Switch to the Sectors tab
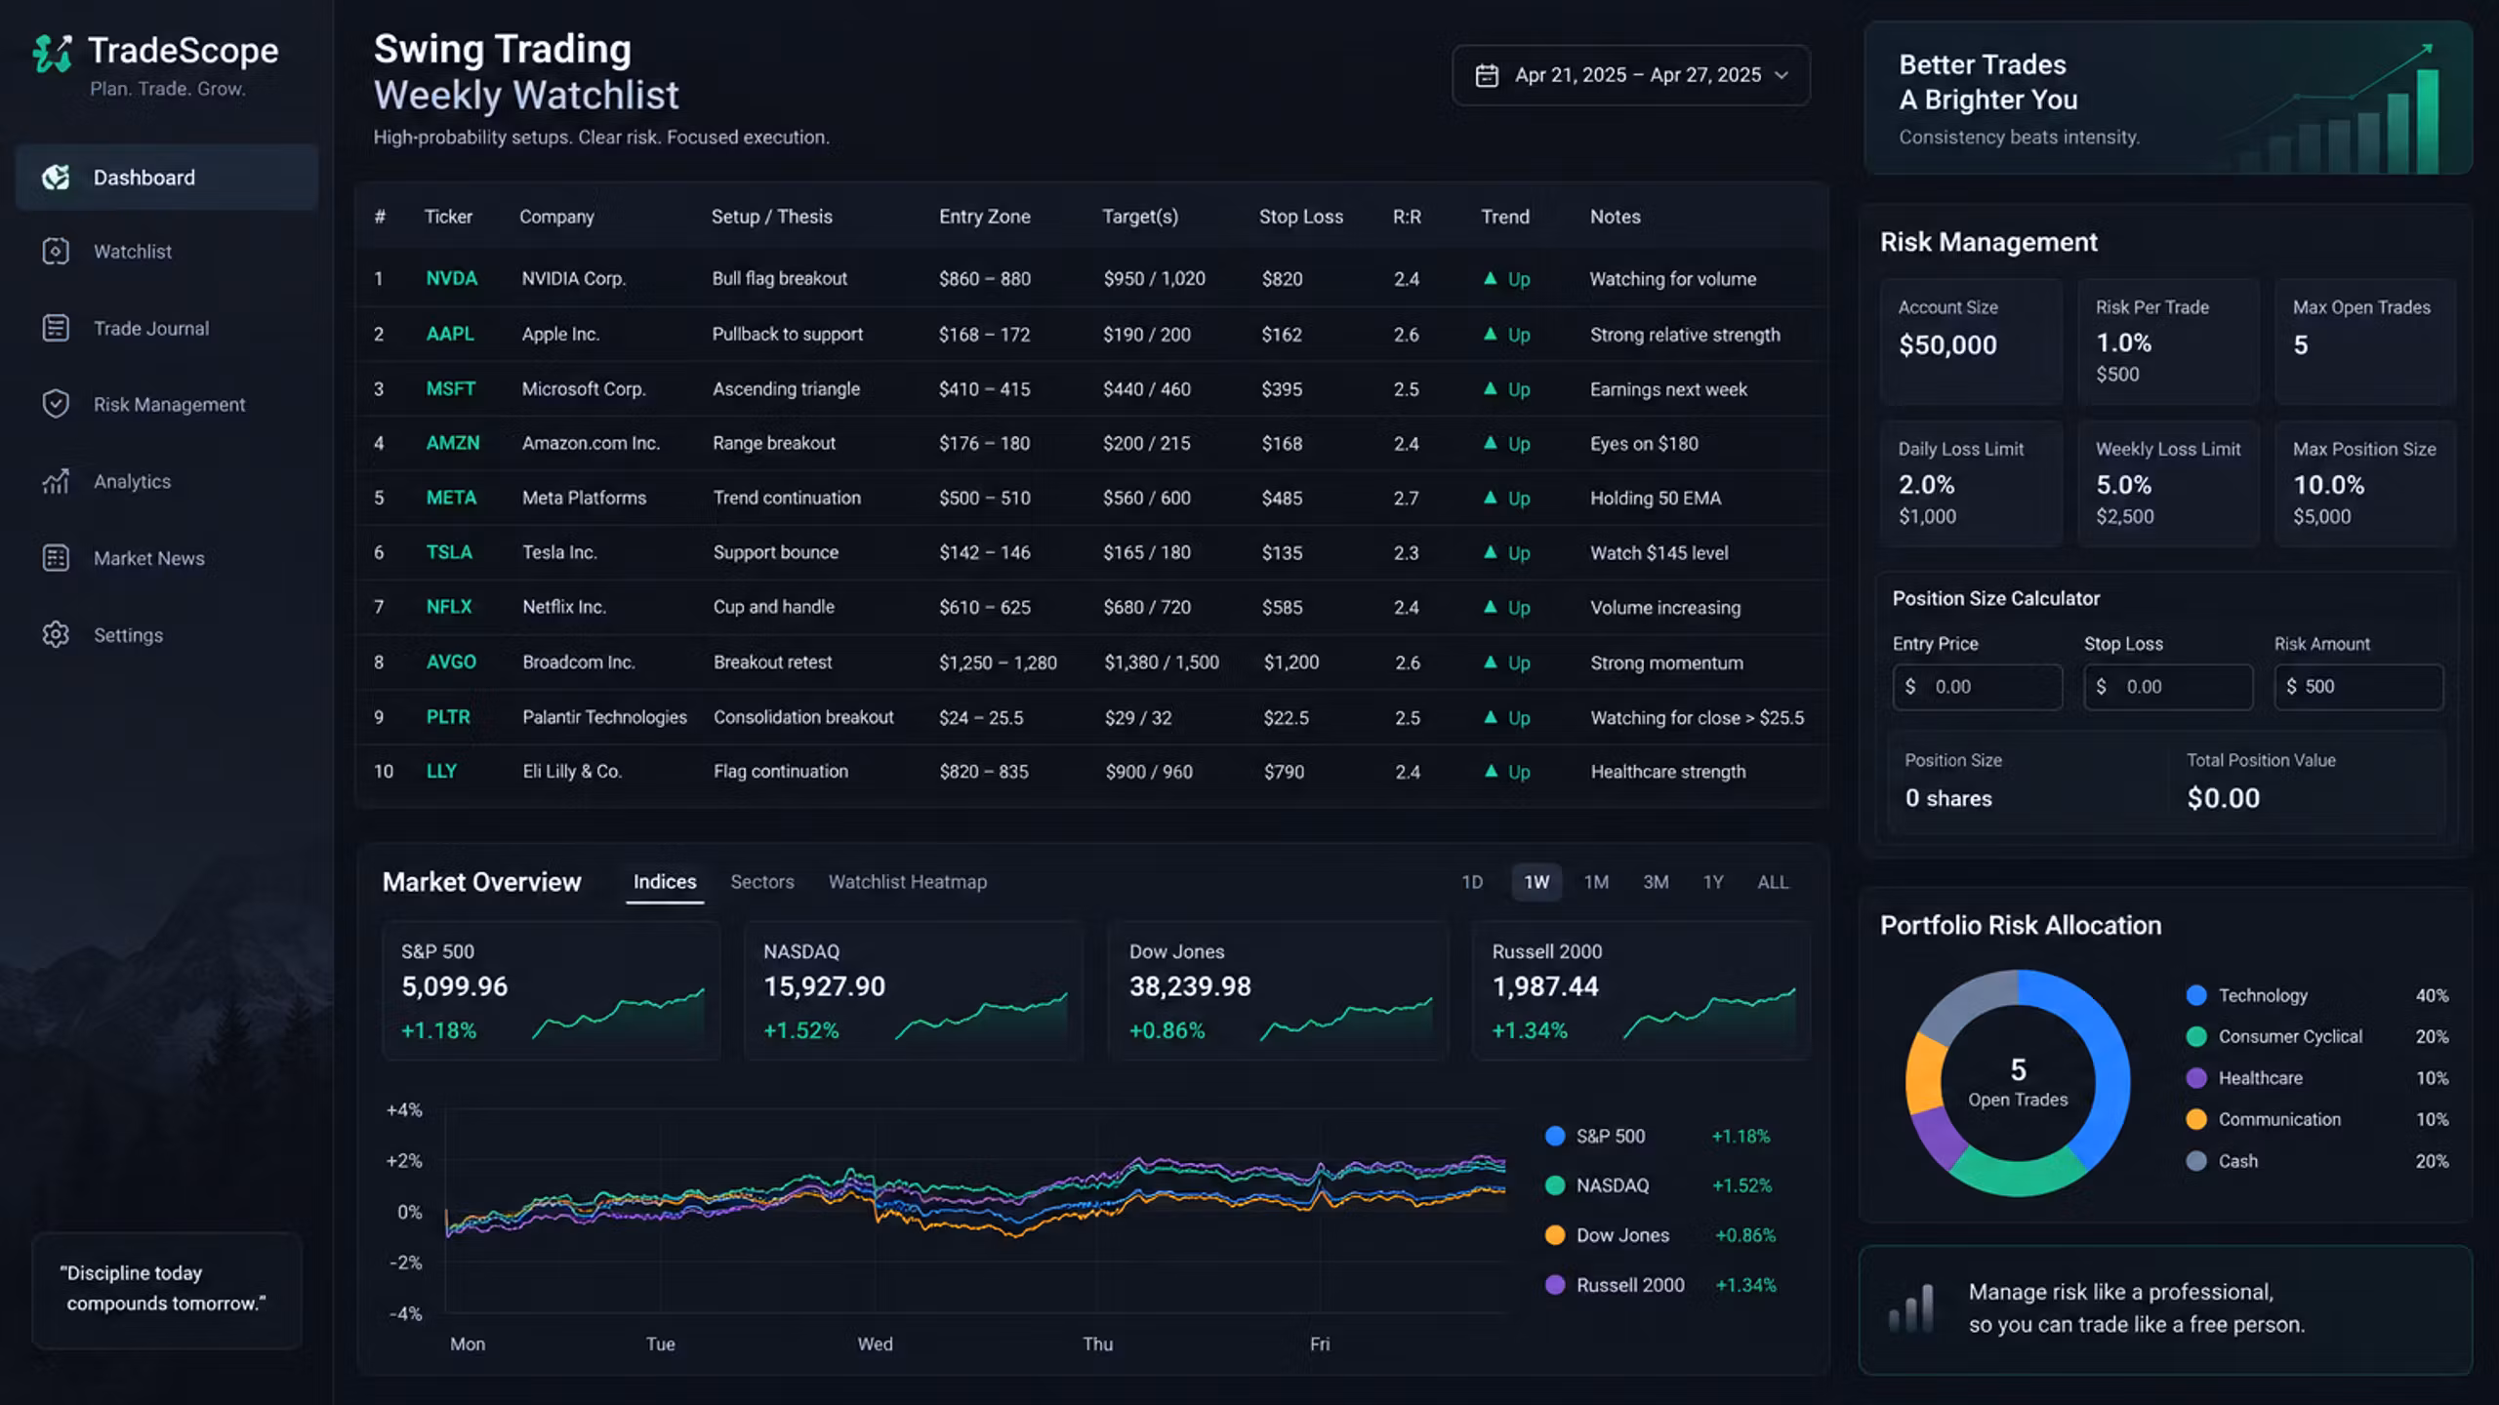This screenshot has width=2499, height=1405. tap(762, 882)
